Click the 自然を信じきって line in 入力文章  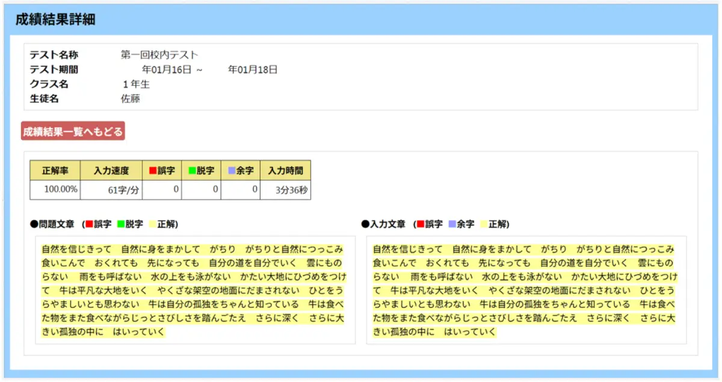[523, 249]
